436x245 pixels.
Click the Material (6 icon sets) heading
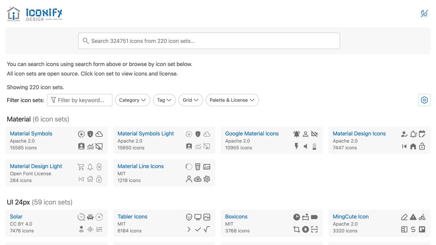coord(38,119)
